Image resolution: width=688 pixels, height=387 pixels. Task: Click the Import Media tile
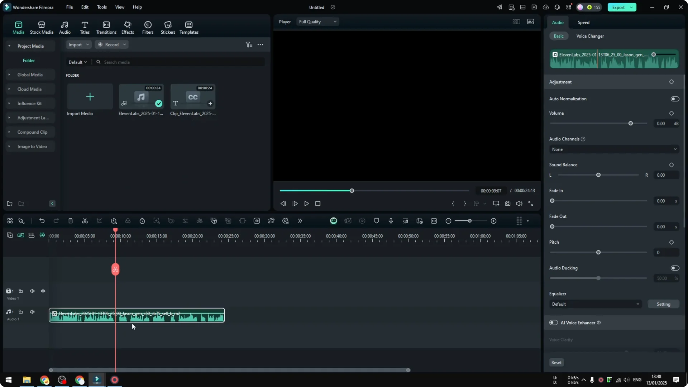tap(90, 97)
